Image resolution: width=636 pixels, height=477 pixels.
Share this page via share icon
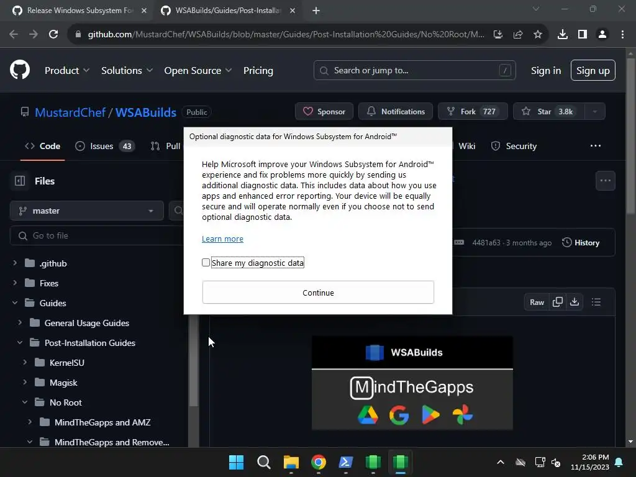coord(518,35)
